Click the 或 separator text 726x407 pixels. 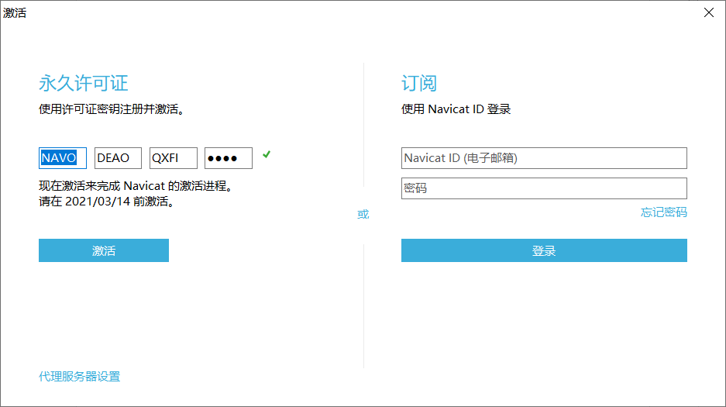coord(363,215)
